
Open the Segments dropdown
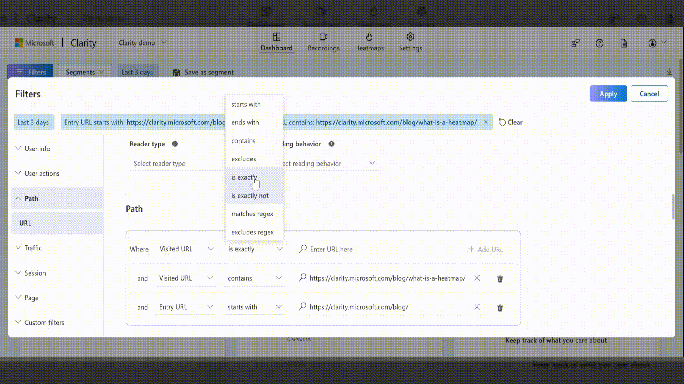84,72
